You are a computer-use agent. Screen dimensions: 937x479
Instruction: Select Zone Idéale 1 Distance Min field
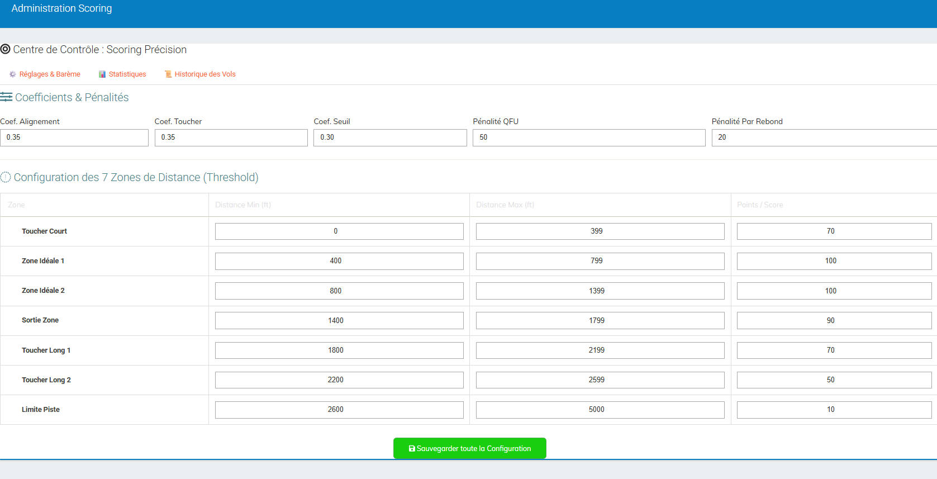coord(339,261)
